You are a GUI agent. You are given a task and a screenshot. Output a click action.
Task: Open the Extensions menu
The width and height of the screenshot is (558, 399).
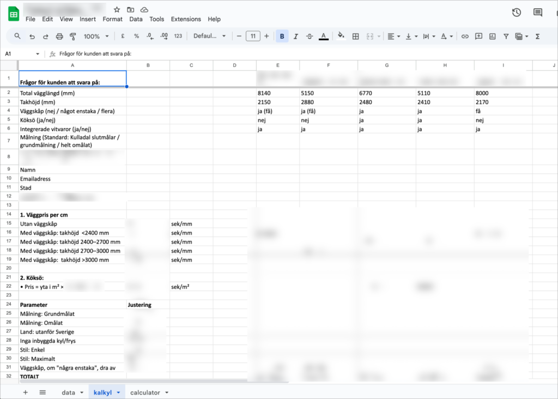[x=186, y=19]
